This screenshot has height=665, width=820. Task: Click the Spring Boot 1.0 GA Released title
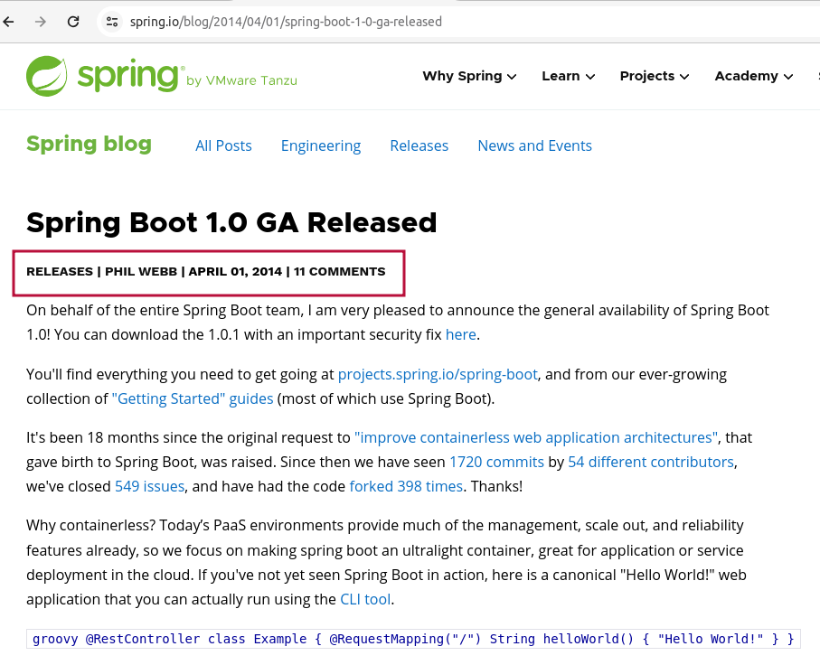point(231,222)
